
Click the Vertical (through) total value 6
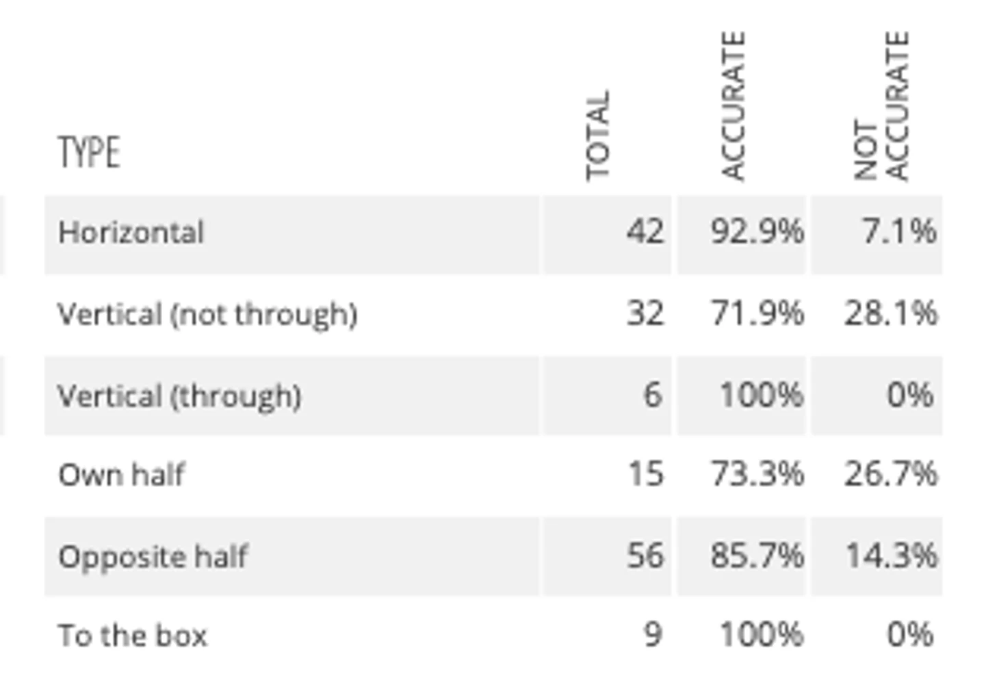pos(653,395)
